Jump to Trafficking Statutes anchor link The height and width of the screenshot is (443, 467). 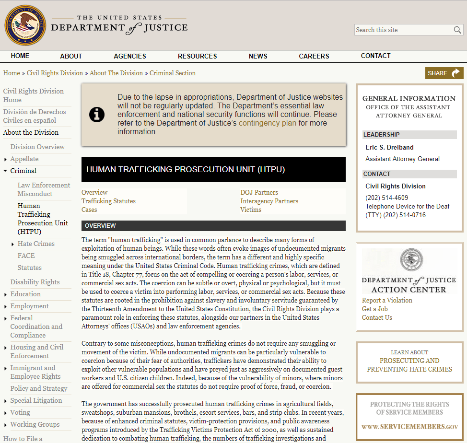click(108, 201)
